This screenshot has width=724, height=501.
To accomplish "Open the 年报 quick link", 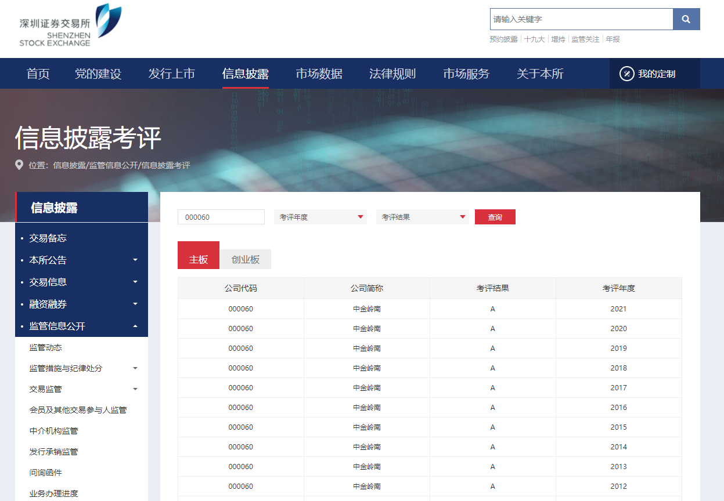I will point(611,39).
